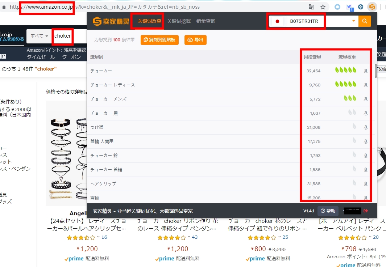Click the 月搜索量 column header
Viewport: 386px width, 267px height.
312,57
